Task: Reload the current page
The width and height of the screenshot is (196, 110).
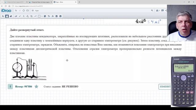Action: point(6,6)
